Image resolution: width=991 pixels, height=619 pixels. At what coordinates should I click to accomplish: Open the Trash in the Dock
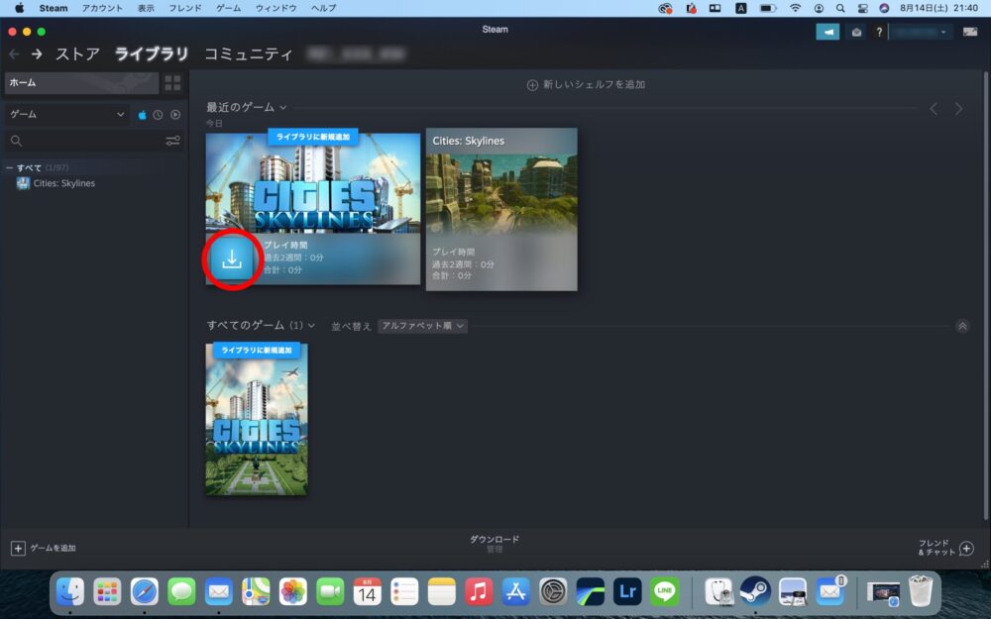click(921, 591)
